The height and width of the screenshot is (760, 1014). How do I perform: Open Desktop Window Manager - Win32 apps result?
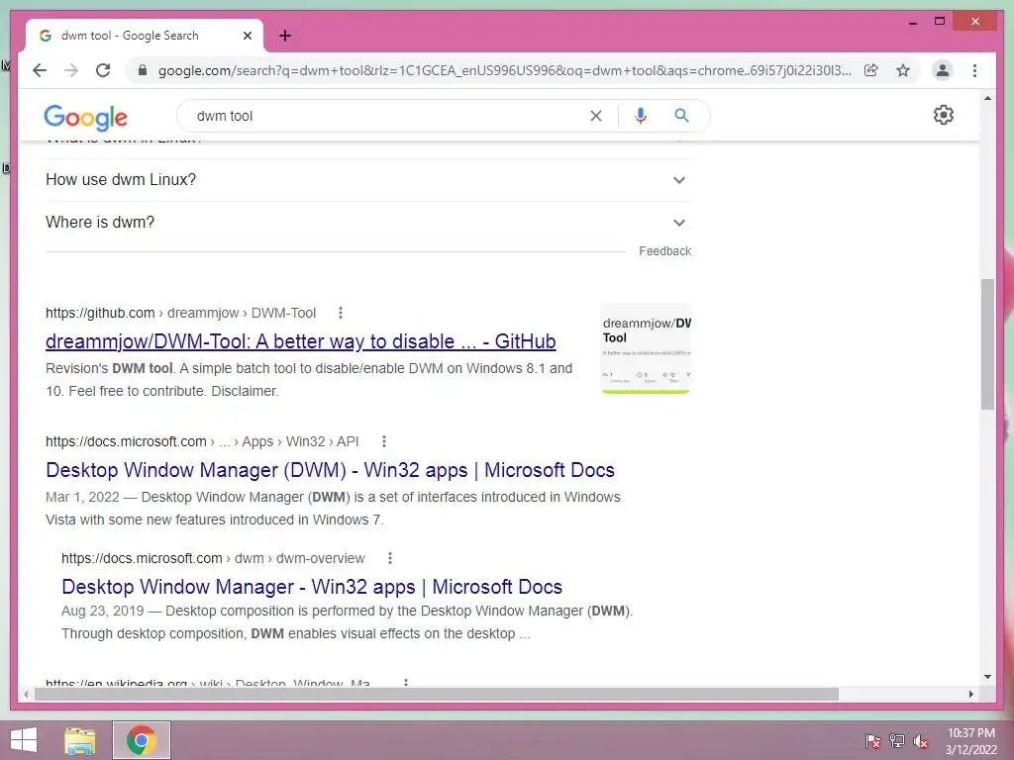coord(312,586)
